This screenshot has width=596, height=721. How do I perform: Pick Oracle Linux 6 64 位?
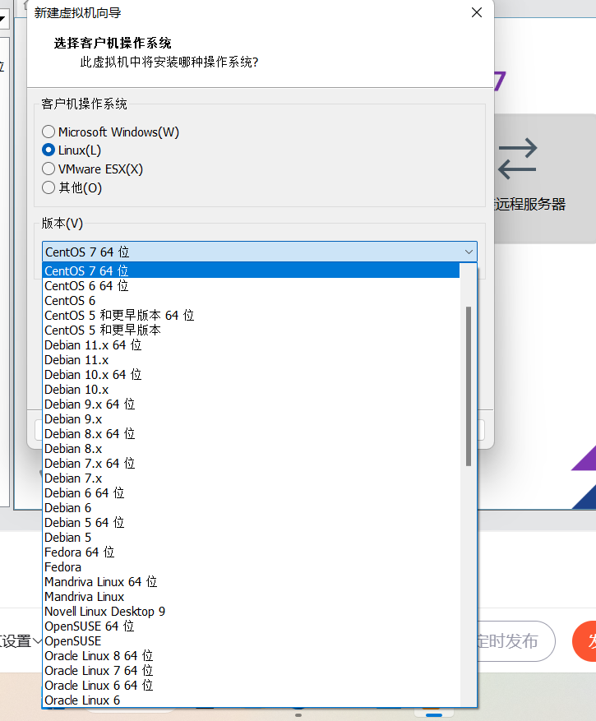coord(251,685)
